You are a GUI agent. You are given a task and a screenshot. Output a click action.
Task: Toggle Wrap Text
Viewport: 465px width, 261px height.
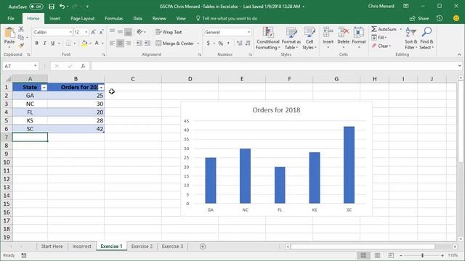[x=169, y=32]
